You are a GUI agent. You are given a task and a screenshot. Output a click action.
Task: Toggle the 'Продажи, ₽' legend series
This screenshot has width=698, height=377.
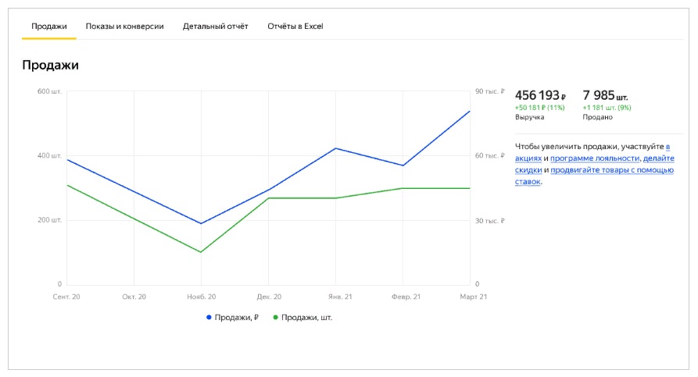232,318
